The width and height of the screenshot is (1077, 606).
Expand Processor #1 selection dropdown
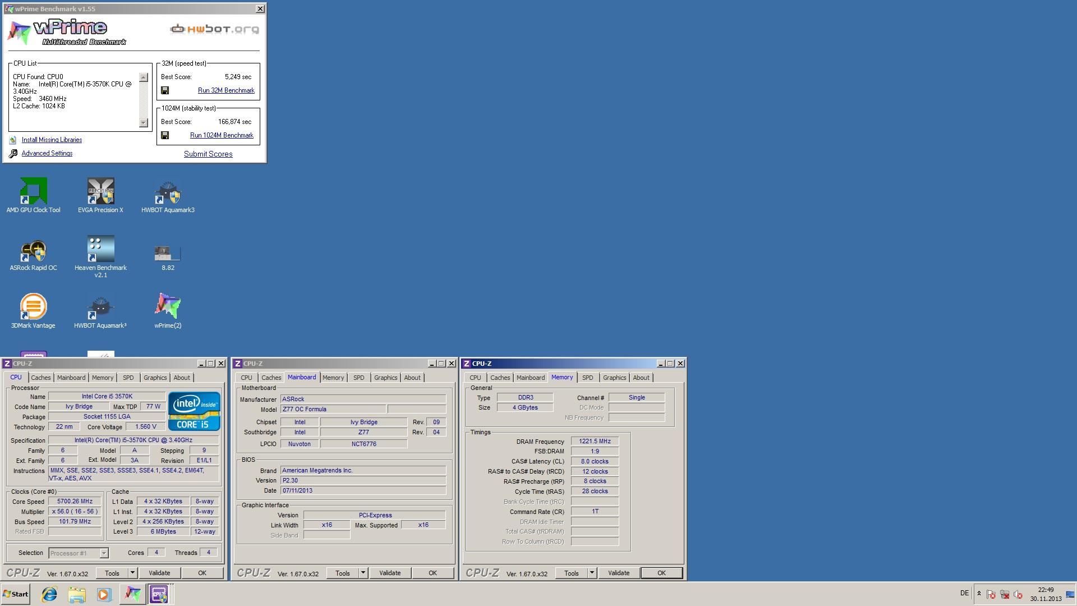click(x=104, y=553)
